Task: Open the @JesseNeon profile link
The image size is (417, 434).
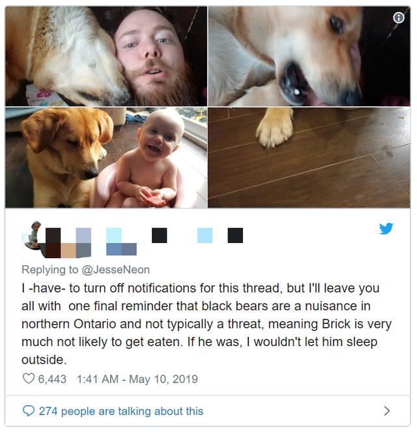Action: [116, 270]
